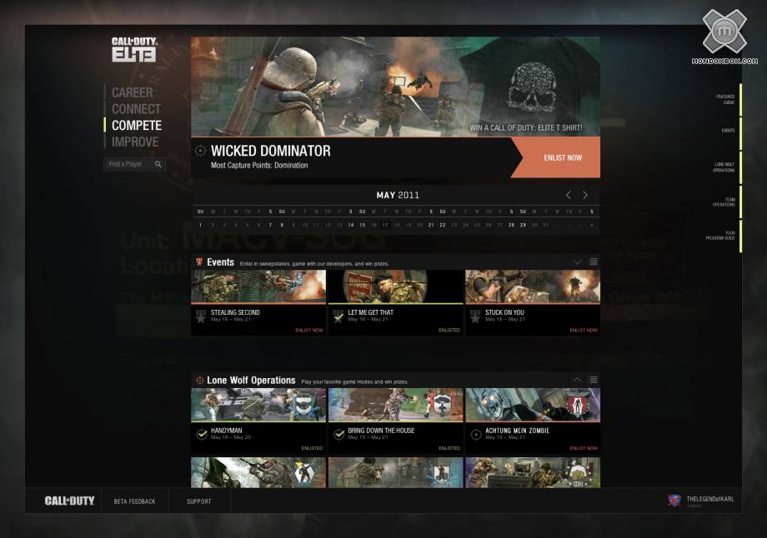Toggle the Handyman enlisted checkmark
The height and width of the screenshot is (538, 767).
[201, 434]
